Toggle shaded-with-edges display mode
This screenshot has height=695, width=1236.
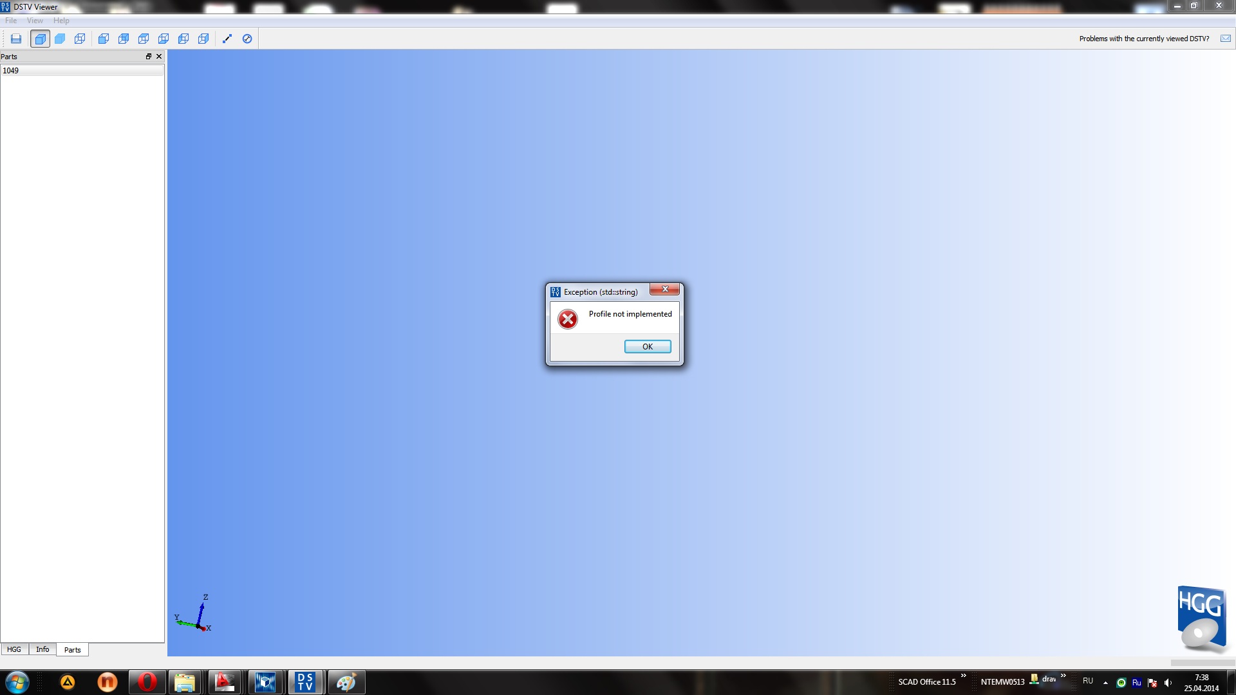pos(40,39)
